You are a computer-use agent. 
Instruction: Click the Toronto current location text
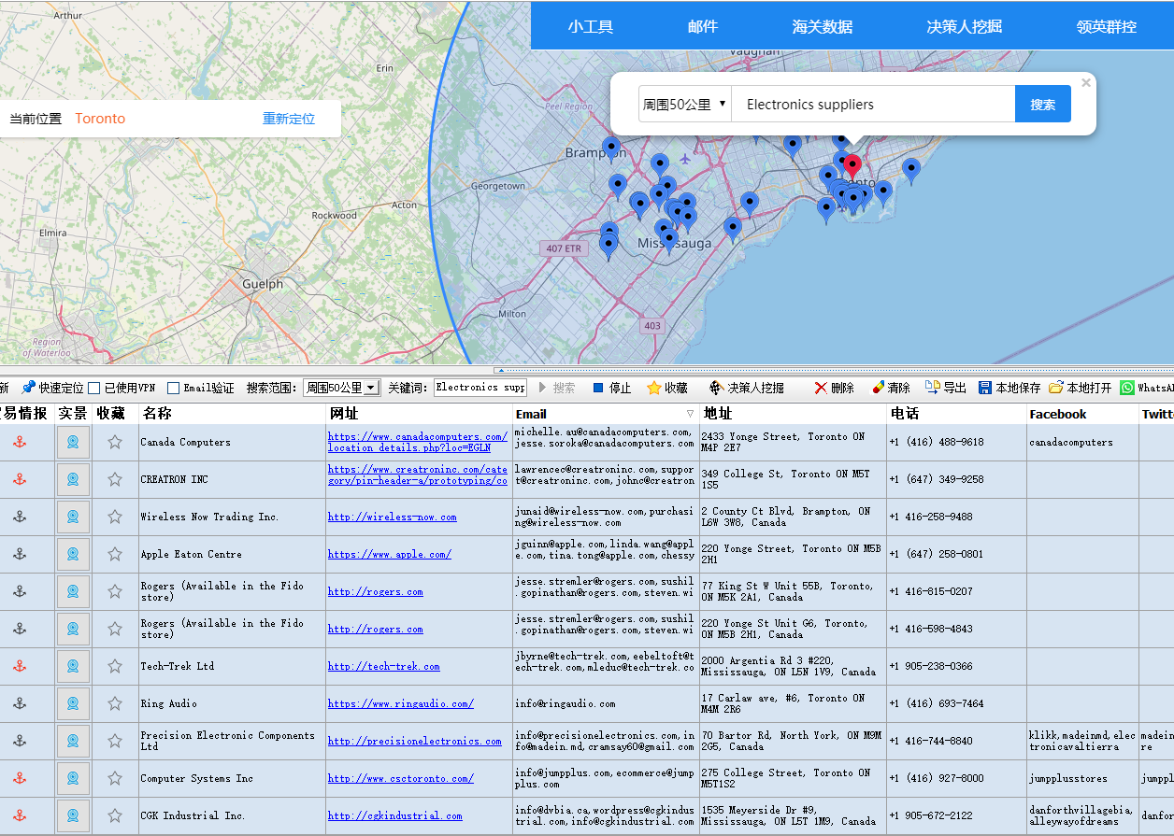[x=100, y=119]
